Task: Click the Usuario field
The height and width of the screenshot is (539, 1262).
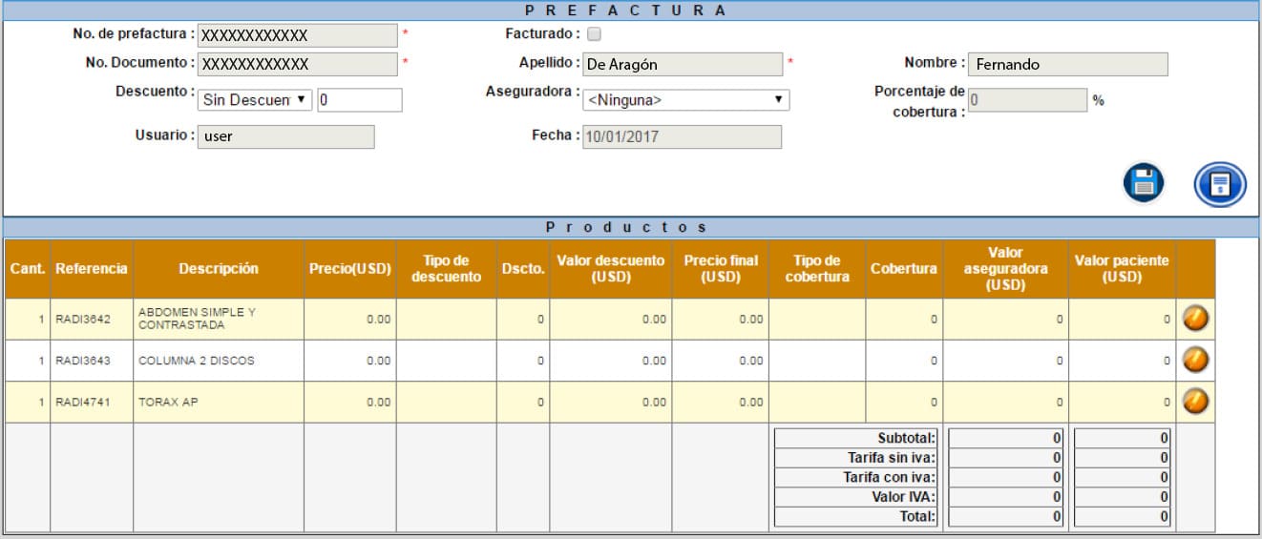Action: tap(286, 136)
